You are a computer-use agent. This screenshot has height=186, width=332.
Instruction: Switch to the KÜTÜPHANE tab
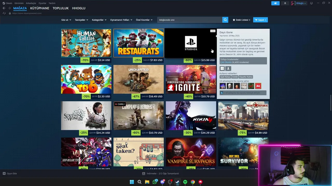40,8
